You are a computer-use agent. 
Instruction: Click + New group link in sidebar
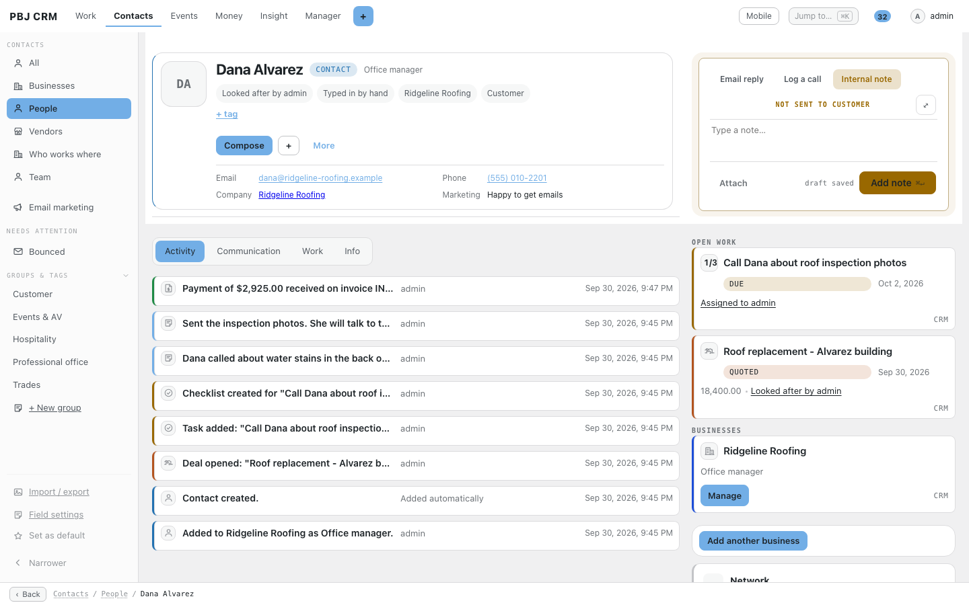[55, 408]
